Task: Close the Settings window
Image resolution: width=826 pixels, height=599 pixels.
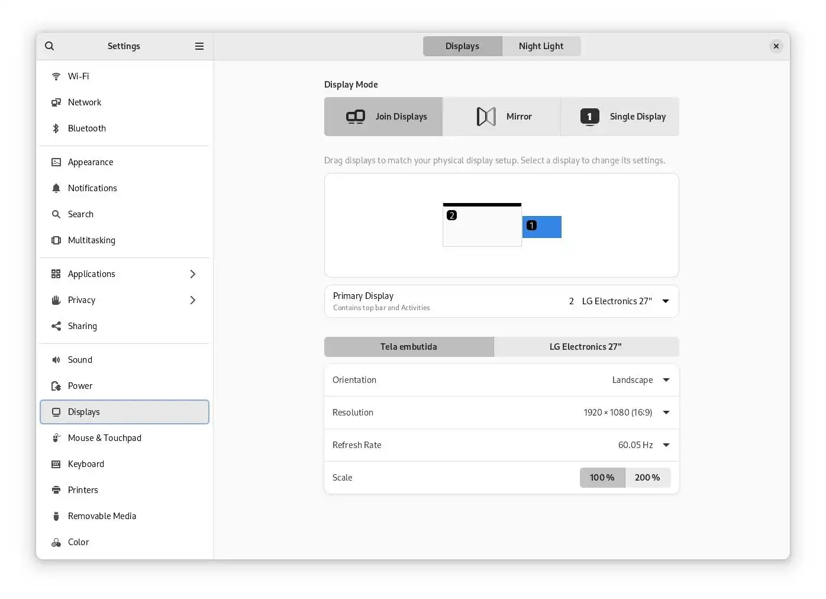Action: (x=776, y=46)
